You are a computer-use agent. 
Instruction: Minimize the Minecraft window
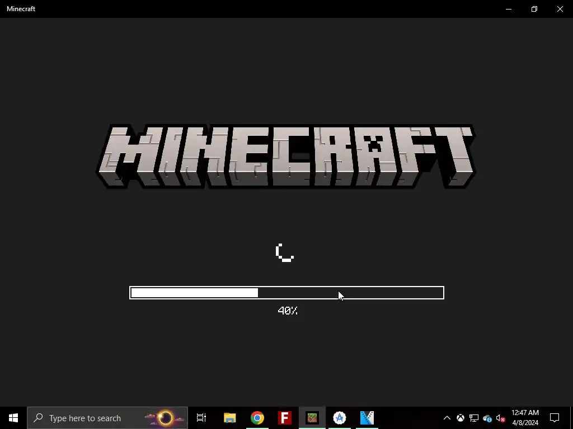(508, 9)
